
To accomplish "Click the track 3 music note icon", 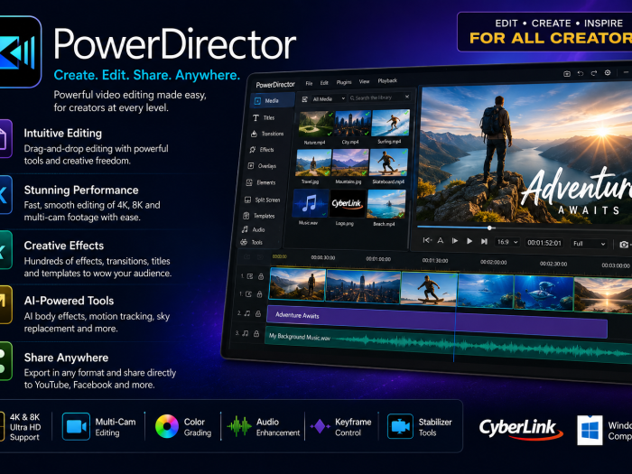I will (x=245, y=333).
